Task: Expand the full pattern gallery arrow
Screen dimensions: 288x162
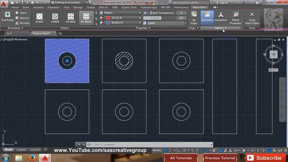Action: point(96,24)
